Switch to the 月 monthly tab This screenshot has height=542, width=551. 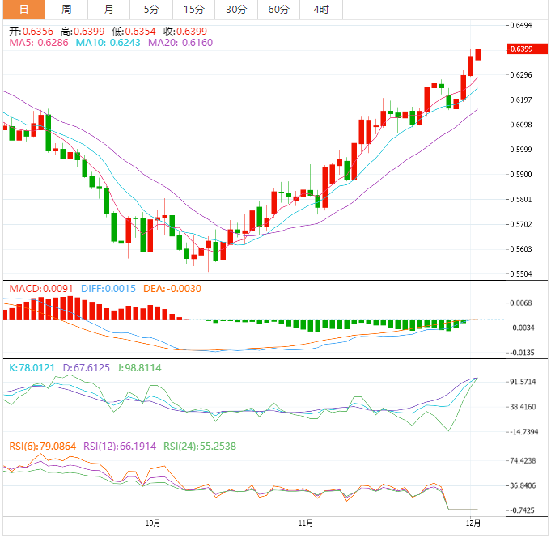109,10
